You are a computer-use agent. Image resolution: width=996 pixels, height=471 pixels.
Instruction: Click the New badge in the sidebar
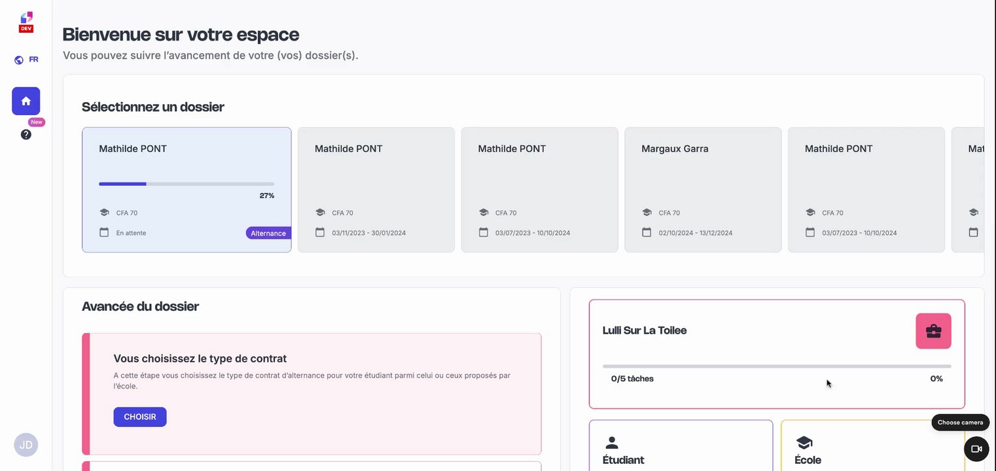point(37,122)
